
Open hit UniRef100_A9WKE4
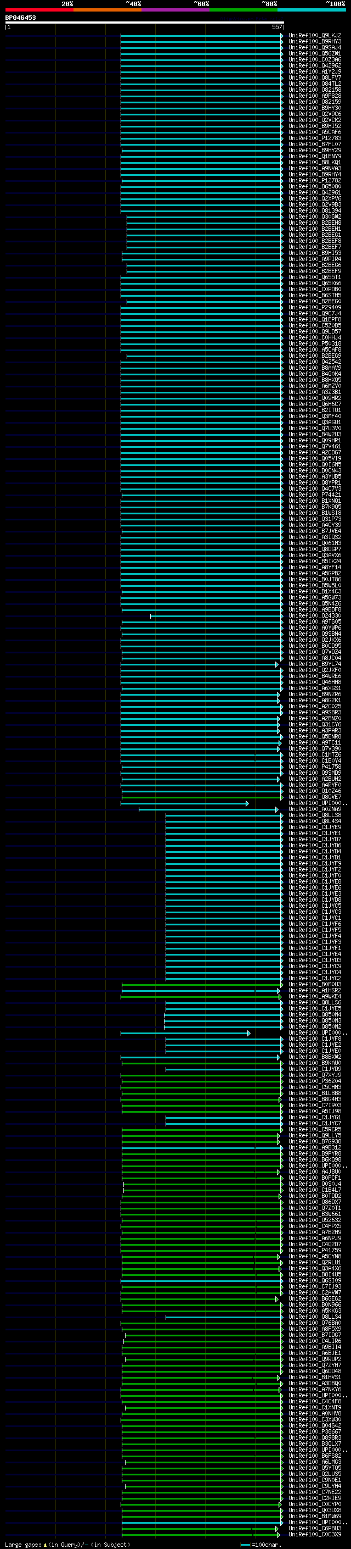[315, 996]
